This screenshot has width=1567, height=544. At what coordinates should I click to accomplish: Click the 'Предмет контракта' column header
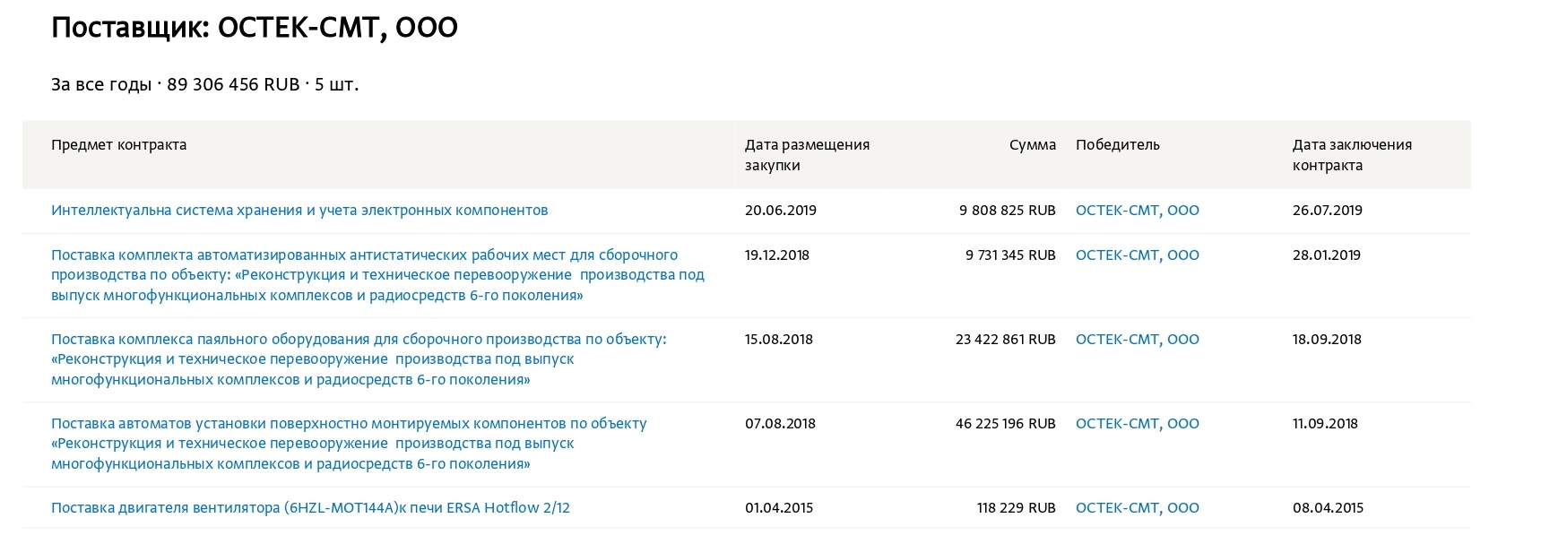(119, 145)
